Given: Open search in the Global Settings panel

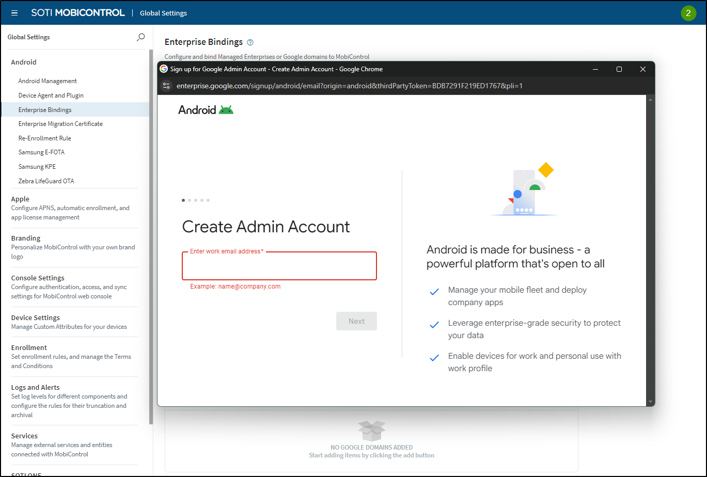Looking at the screenshot, I should point(140,37).
